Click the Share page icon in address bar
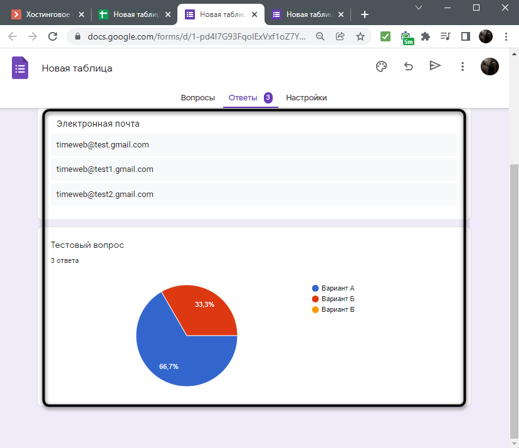 click(340, 36)
